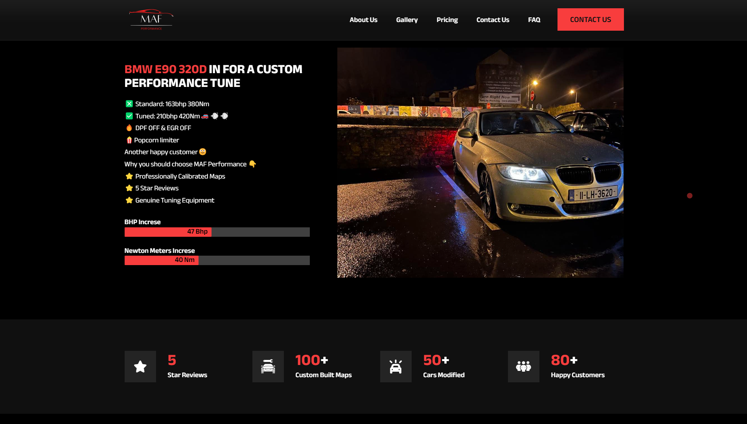Open the FAQ menu item
This screenshot has width=747, height=424.
coord(534,20)
